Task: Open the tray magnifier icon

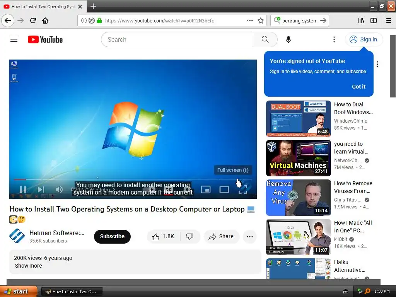Action: tap(367, 291)
